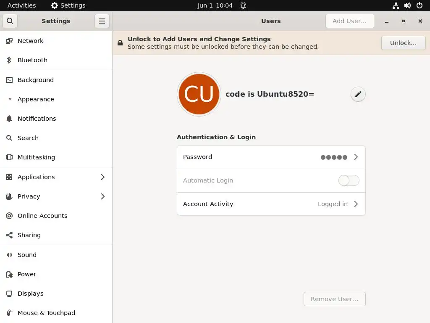Select Network in the sidebar

click(56, 41)
